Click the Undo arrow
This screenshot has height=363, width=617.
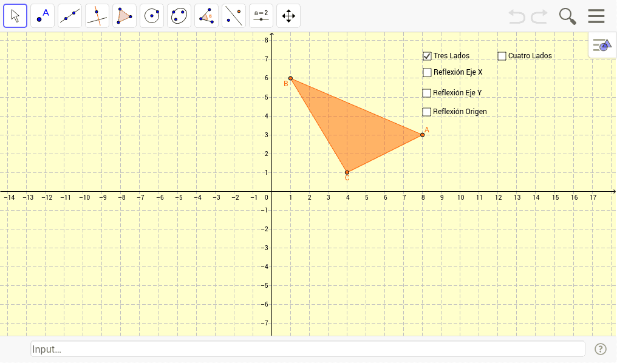(517, 16)
